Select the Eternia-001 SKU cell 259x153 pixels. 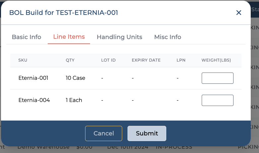[33, 78]
